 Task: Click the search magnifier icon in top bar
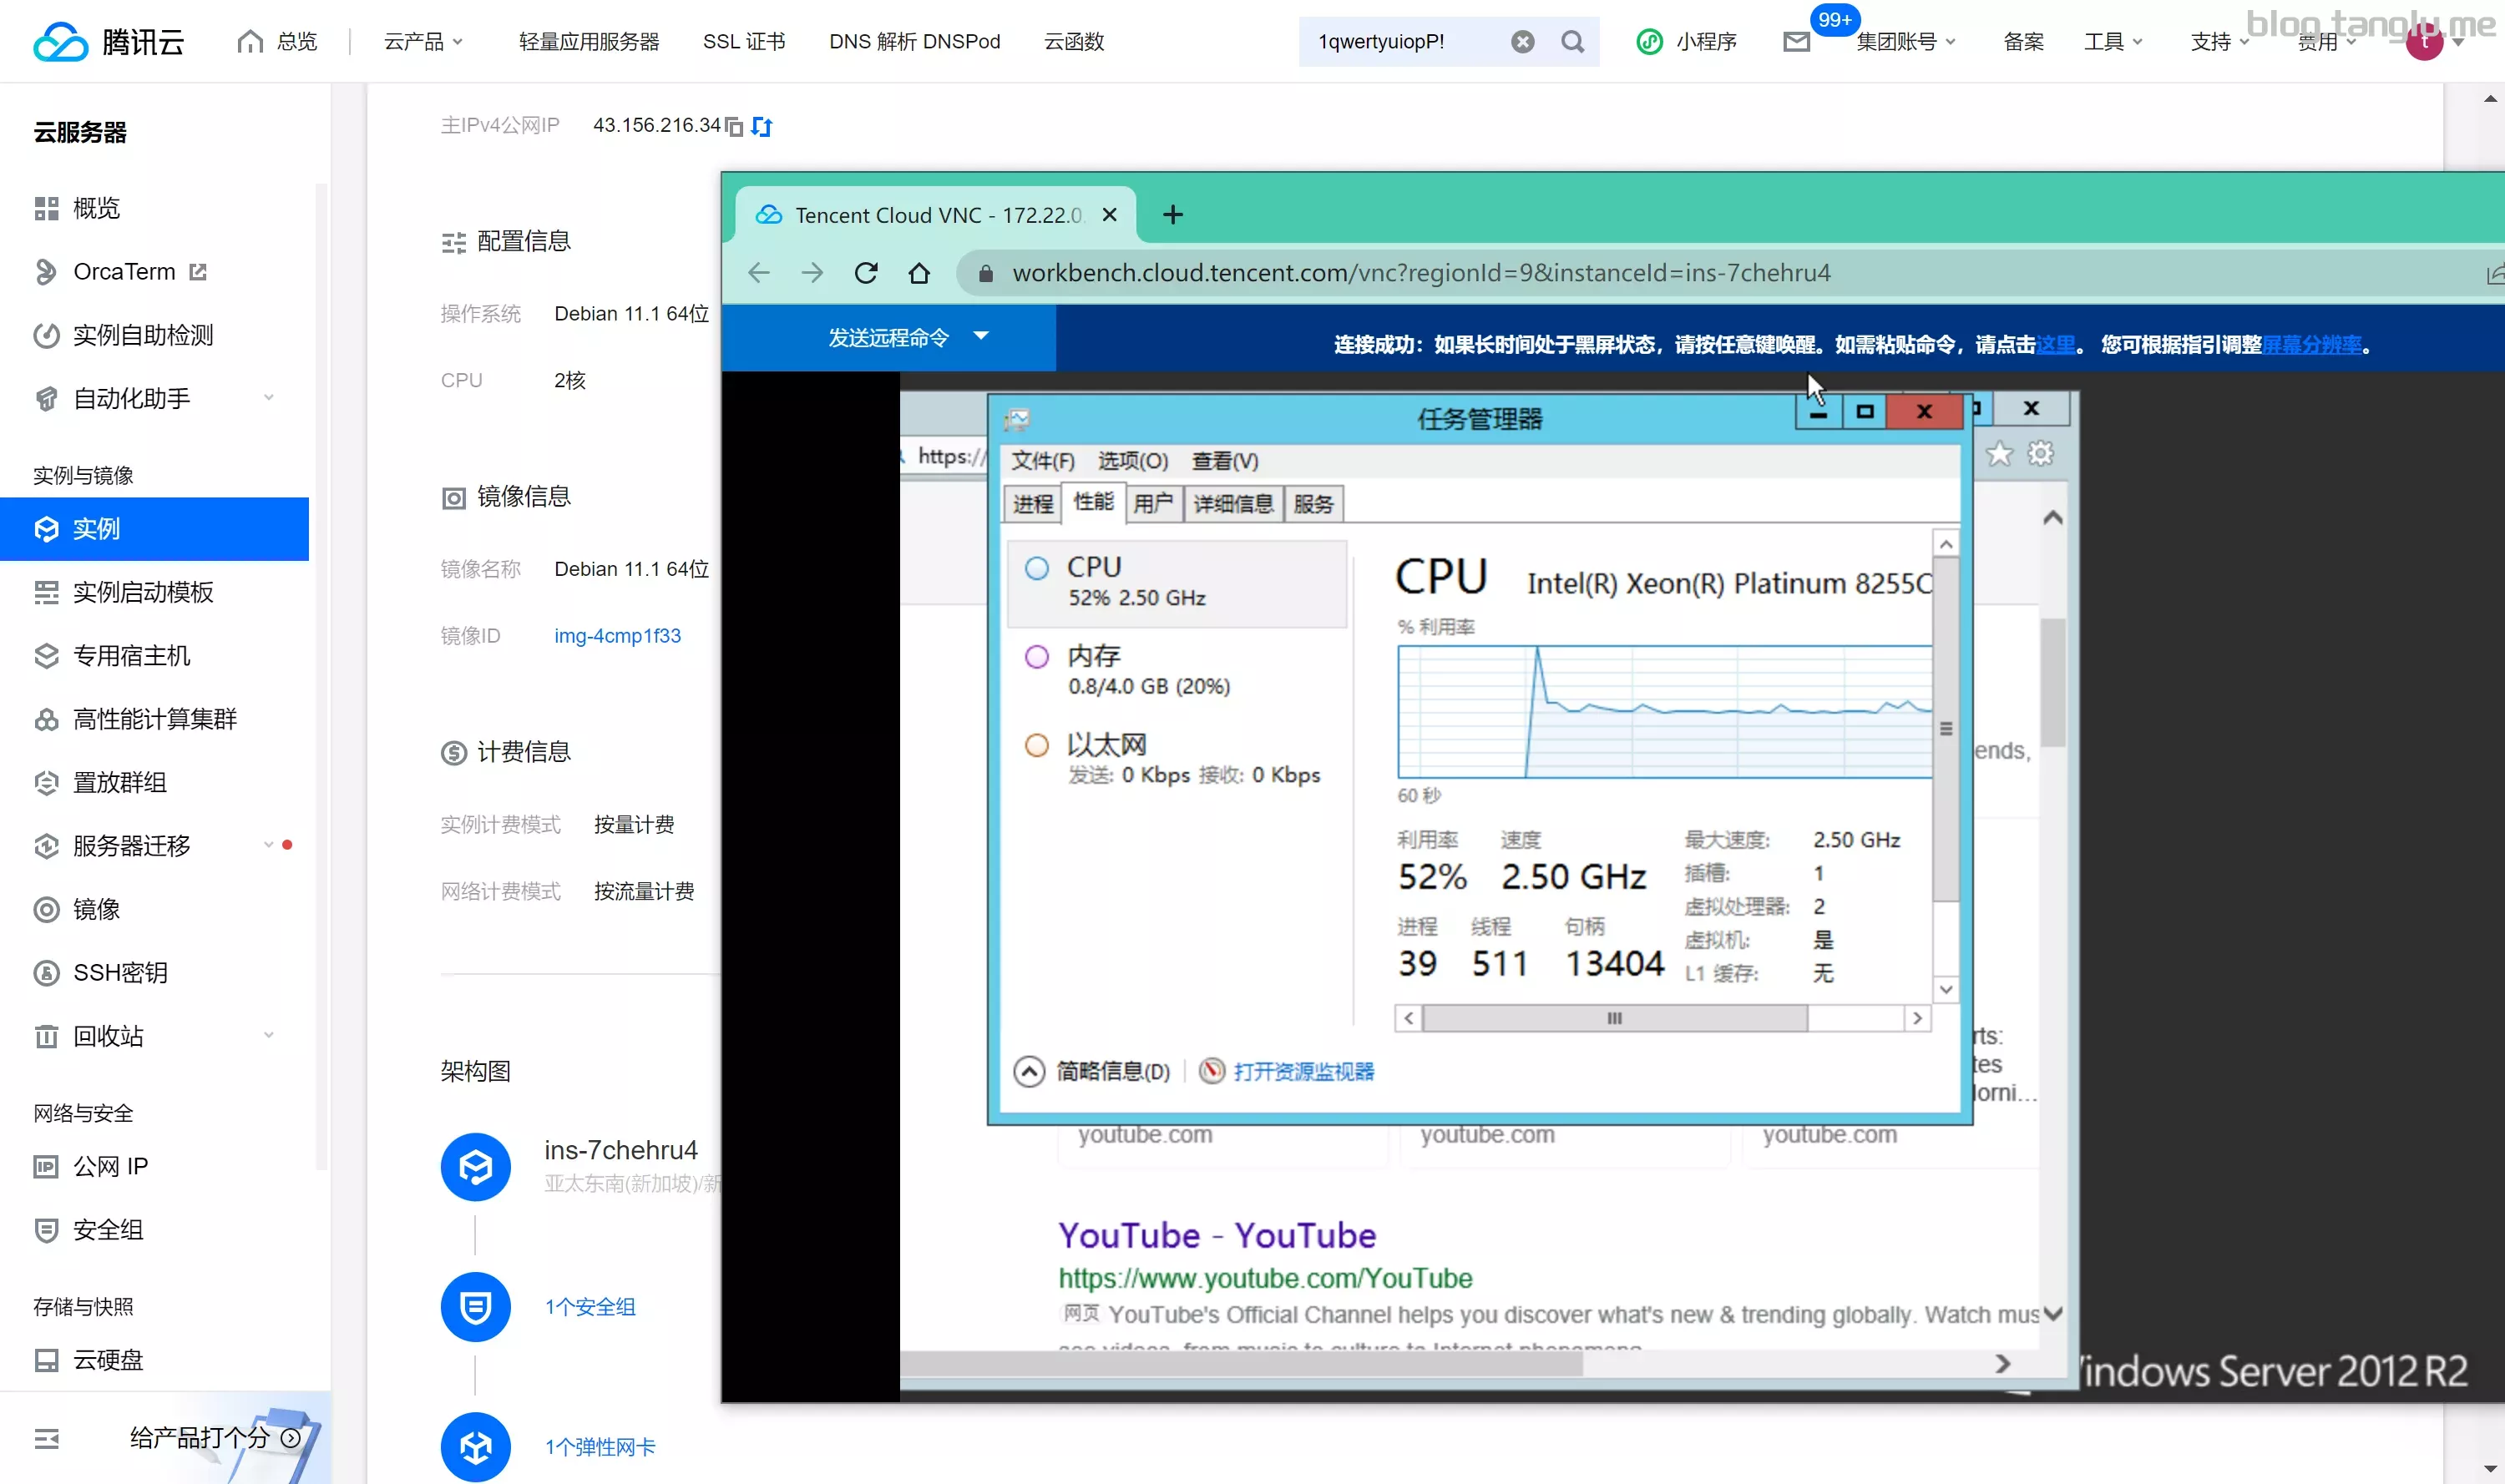coord(1572,42)
